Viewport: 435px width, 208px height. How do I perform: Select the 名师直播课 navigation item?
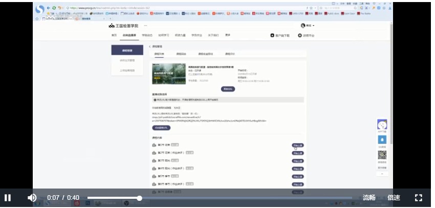click(129, 35)
